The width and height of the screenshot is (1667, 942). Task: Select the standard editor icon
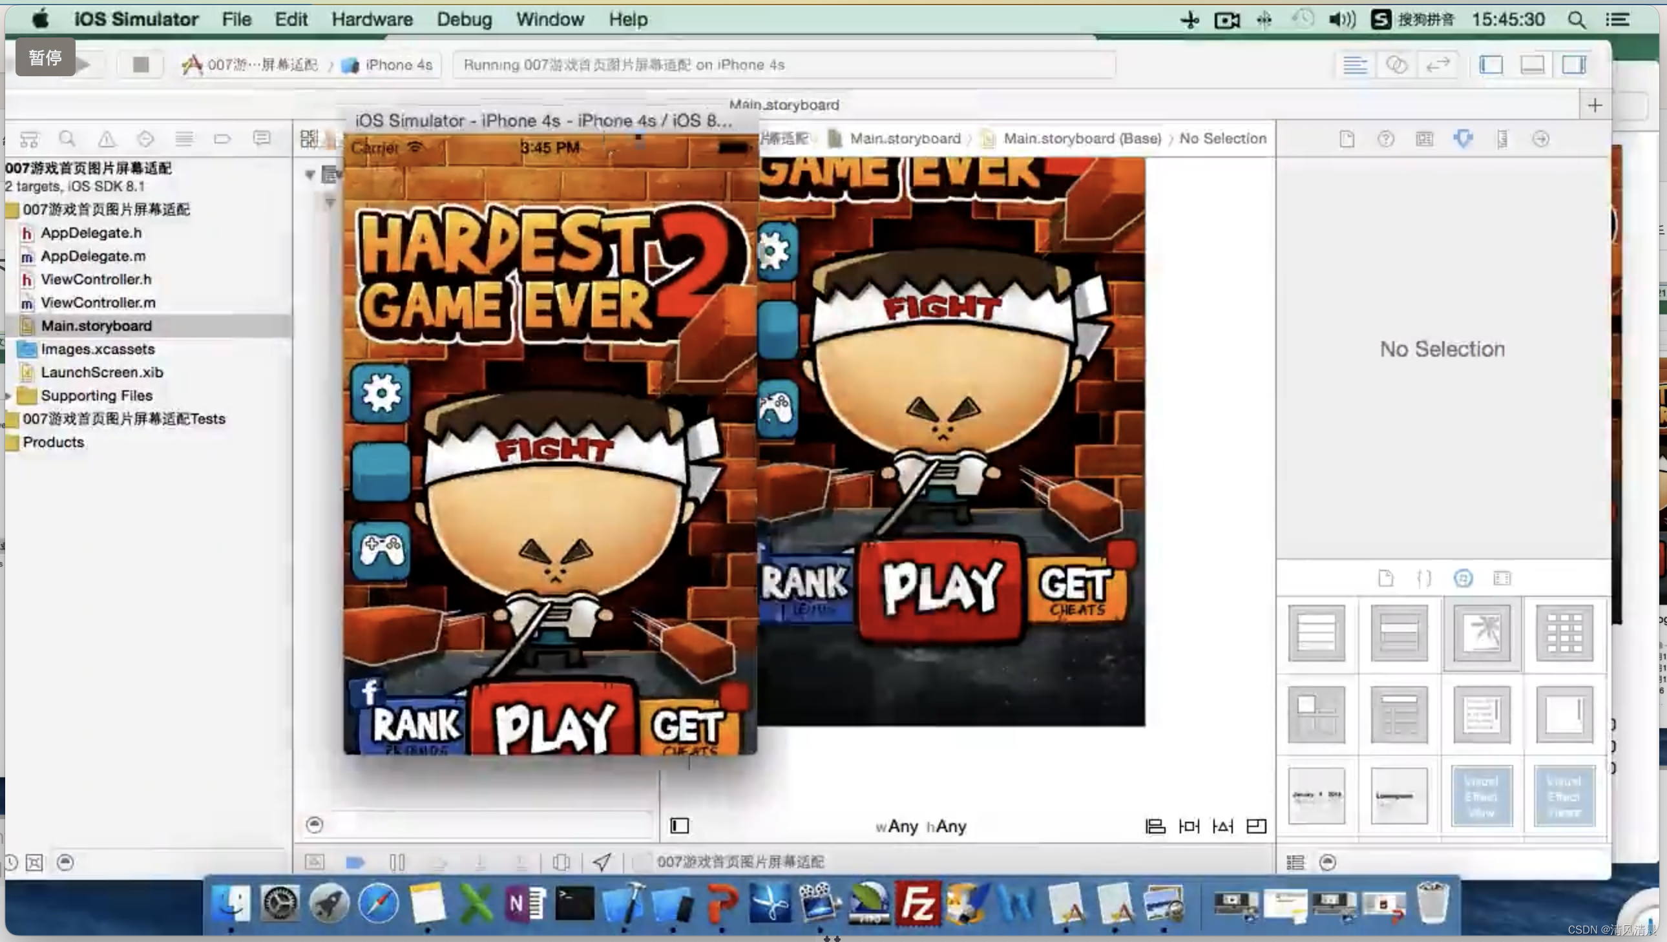1355,65
